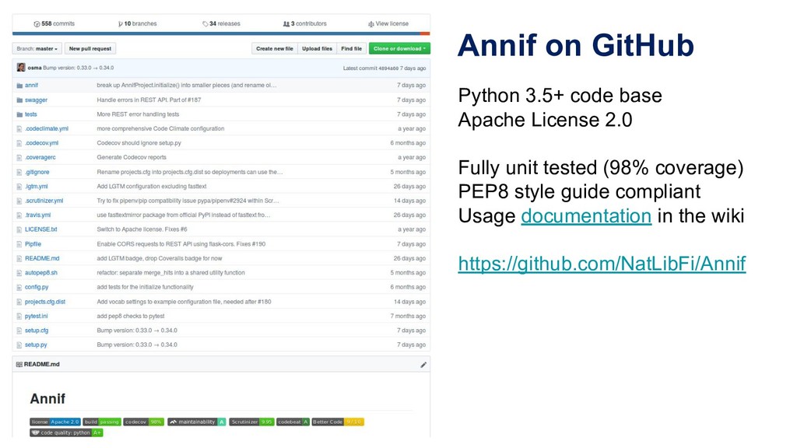Click file icon next to .travis.yml
797x448 pixels.
point(19,215)
